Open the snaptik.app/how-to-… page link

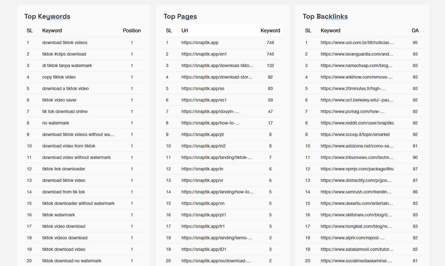click(x=211, y=123)
